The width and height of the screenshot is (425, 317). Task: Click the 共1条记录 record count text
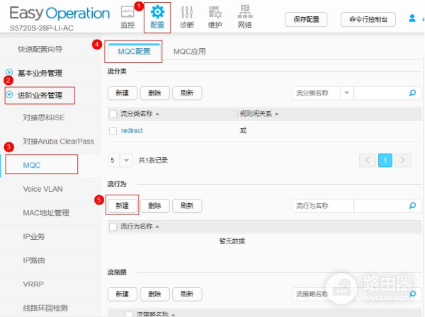tap(153, 160)
